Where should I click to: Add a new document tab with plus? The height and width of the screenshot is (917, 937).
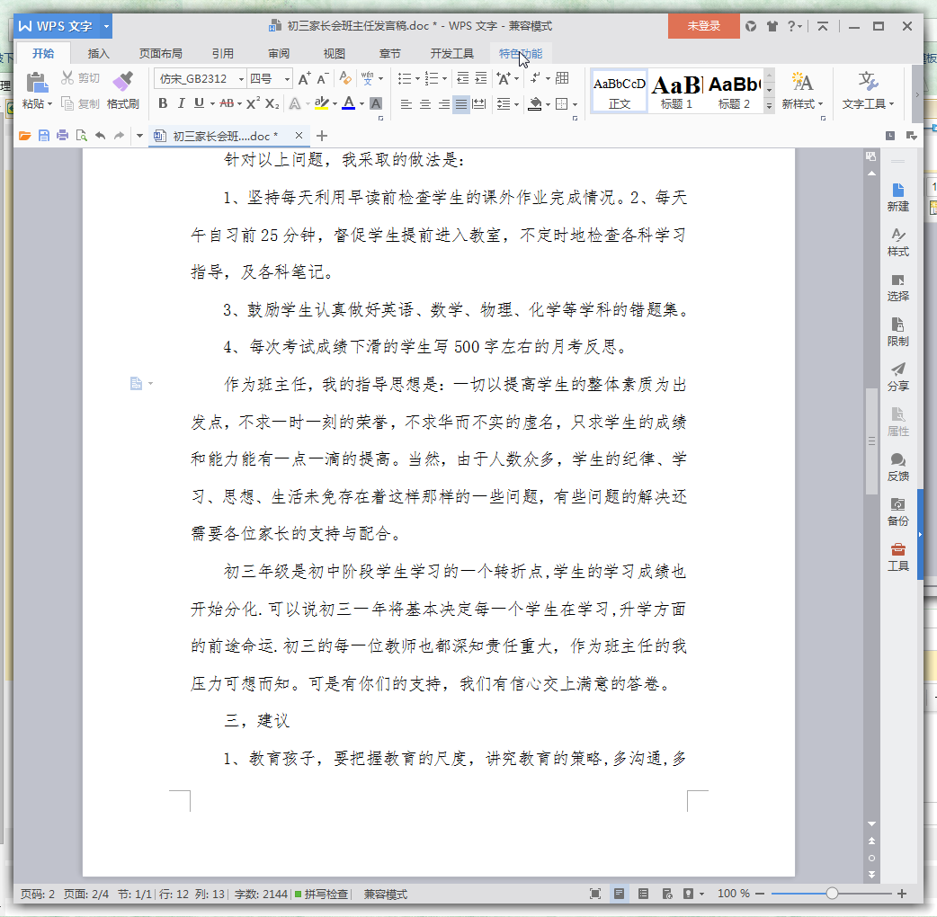tap(322, 136)
